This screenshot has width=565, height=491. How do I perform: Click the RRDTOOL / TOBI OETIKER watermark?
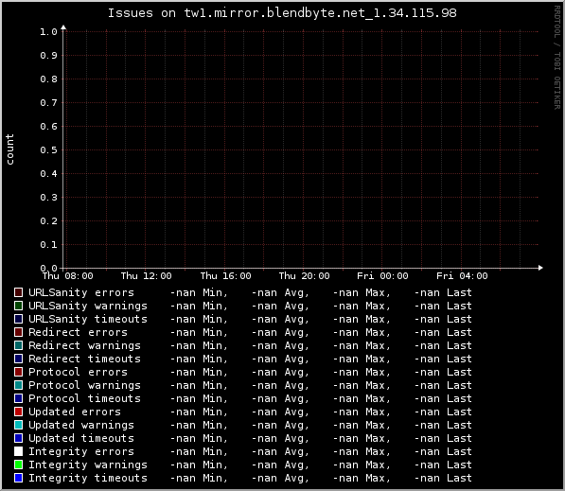point(557,58)
